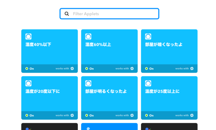Open the 温度が20度以下に applet card
Screen dimensions: 216x130
(50, 98)
